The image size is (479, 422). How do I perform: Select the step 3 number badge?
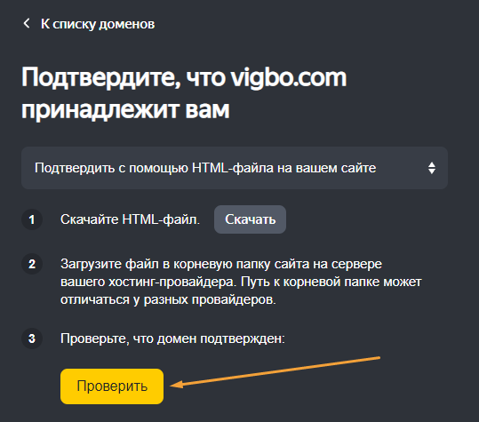[x=32, y=338]
